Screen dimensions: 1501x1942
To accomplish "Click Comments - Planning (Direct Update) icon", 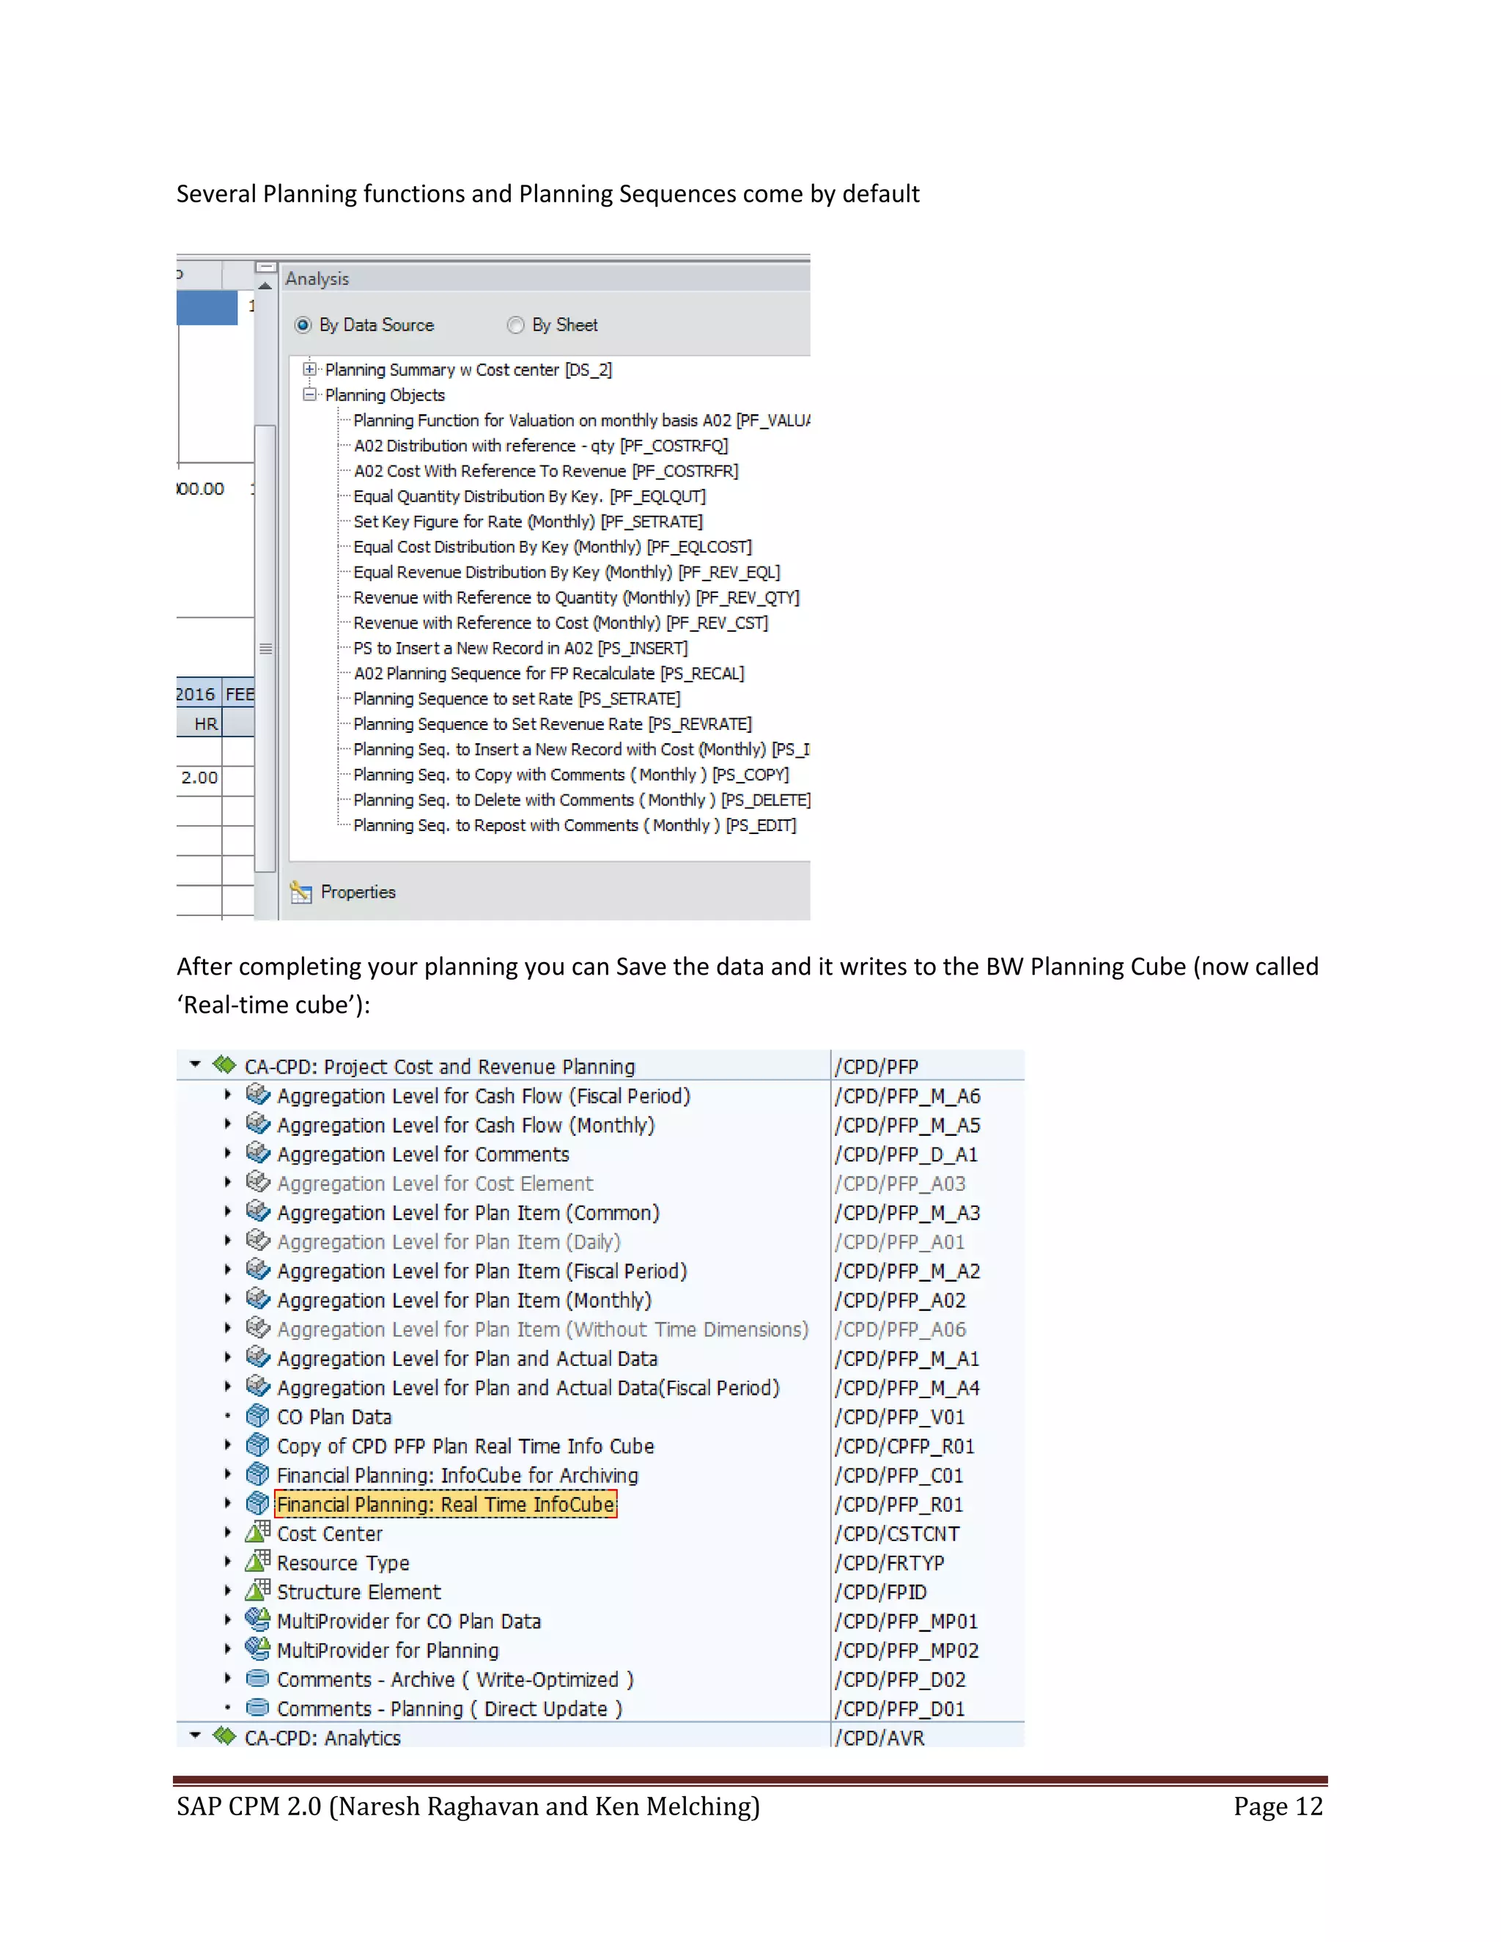I will [x=258, y=1706].
